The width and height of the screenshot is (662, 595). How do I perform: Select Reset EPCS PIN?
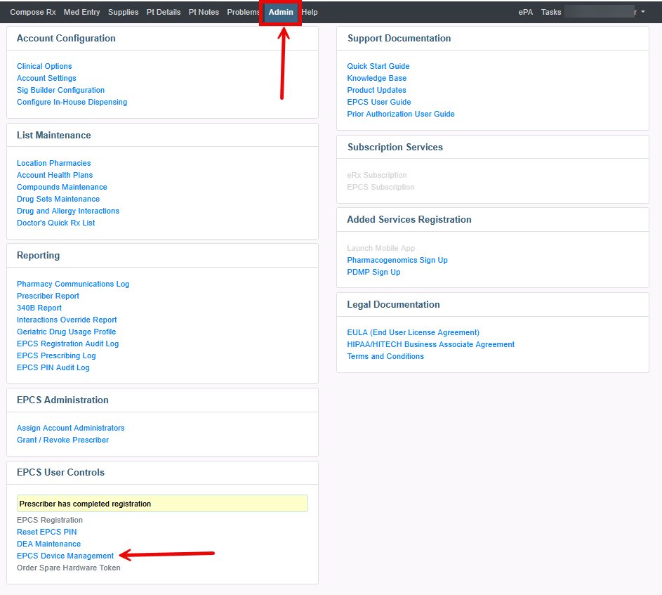coord(47,532)
